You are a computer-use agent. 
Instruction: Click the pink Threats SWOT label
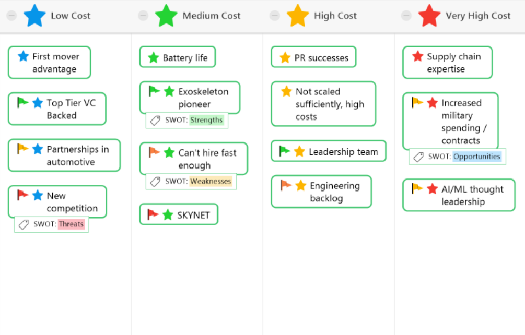71,224
